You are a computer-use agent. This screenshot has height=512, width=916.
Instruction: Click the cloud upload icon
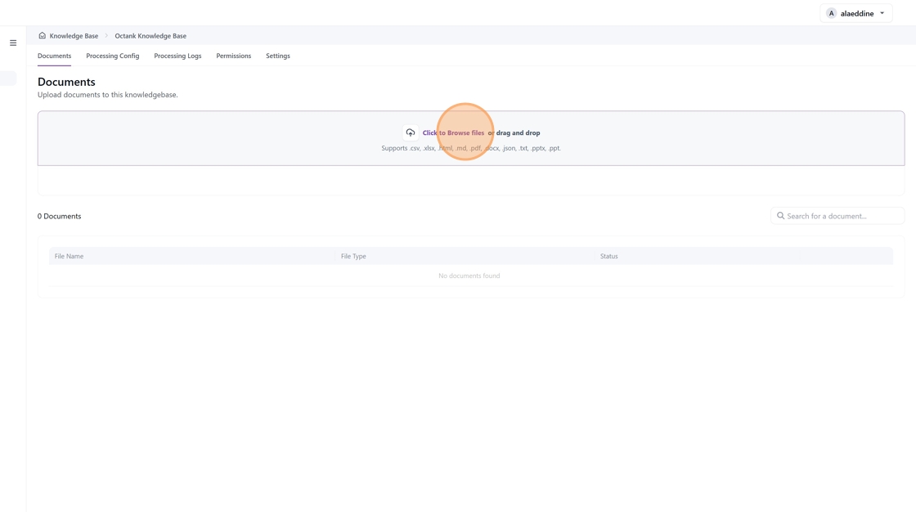[411, 132]
